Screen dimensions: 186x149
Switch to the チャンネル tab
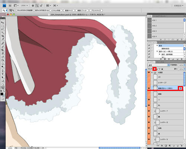point(160,62)
